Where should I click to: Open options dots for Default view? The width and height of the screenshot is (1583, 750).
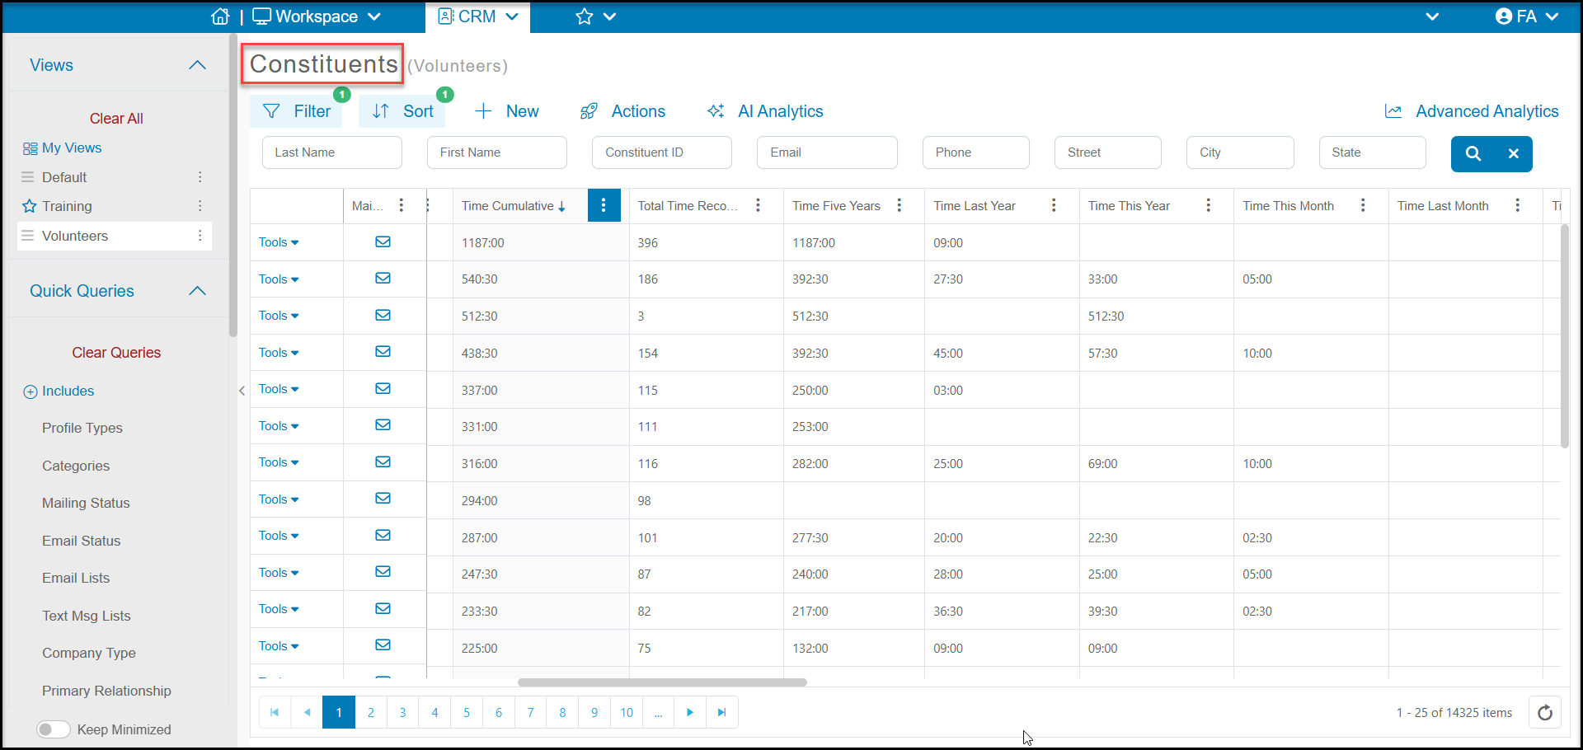[200, 177]
